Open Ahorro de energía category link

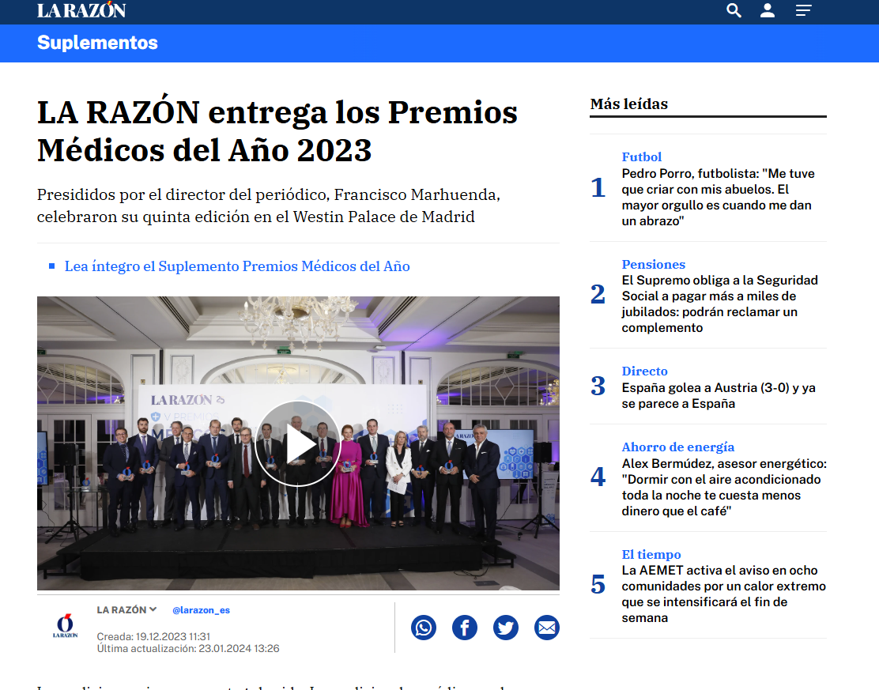pos(677,447)
